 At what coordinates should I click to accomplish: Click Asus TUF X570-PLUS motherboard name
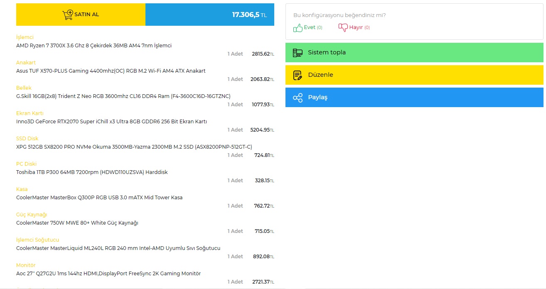(111, 71)
